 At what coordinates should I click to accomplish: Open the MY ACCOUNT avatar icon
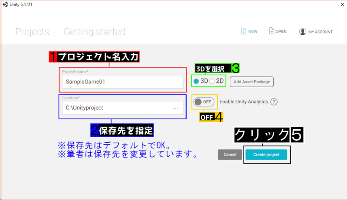click(x=302, y=32)
